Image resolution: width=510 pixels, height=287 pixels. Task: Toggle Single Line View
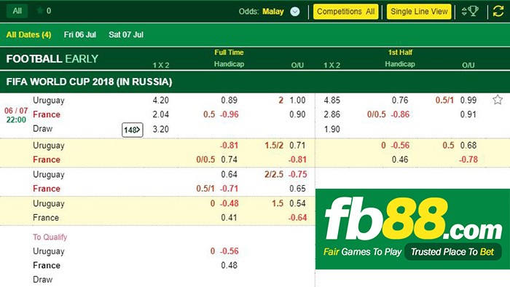click(x=419, y=12)
